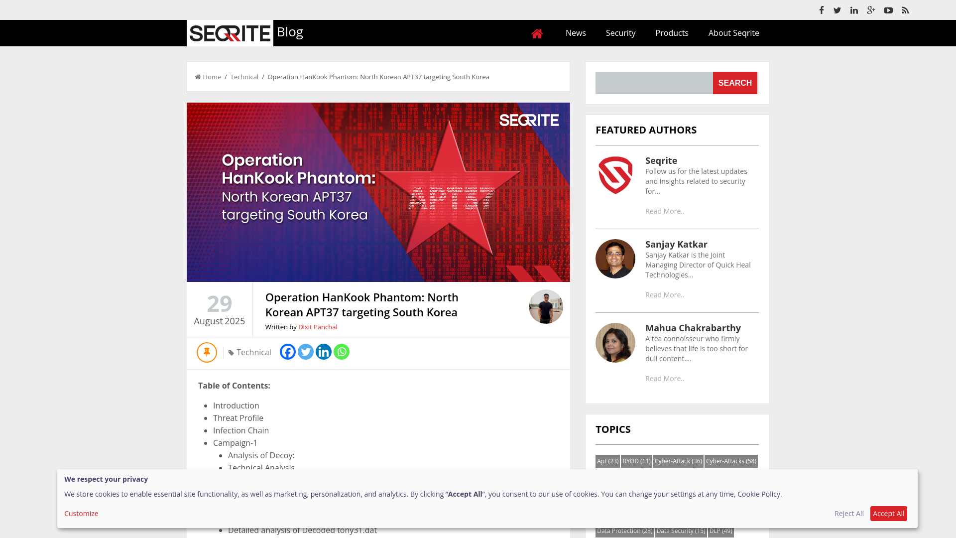Select the BYOD (11) topic tag
Screen dimensions: 956x538
pos(636,461)
